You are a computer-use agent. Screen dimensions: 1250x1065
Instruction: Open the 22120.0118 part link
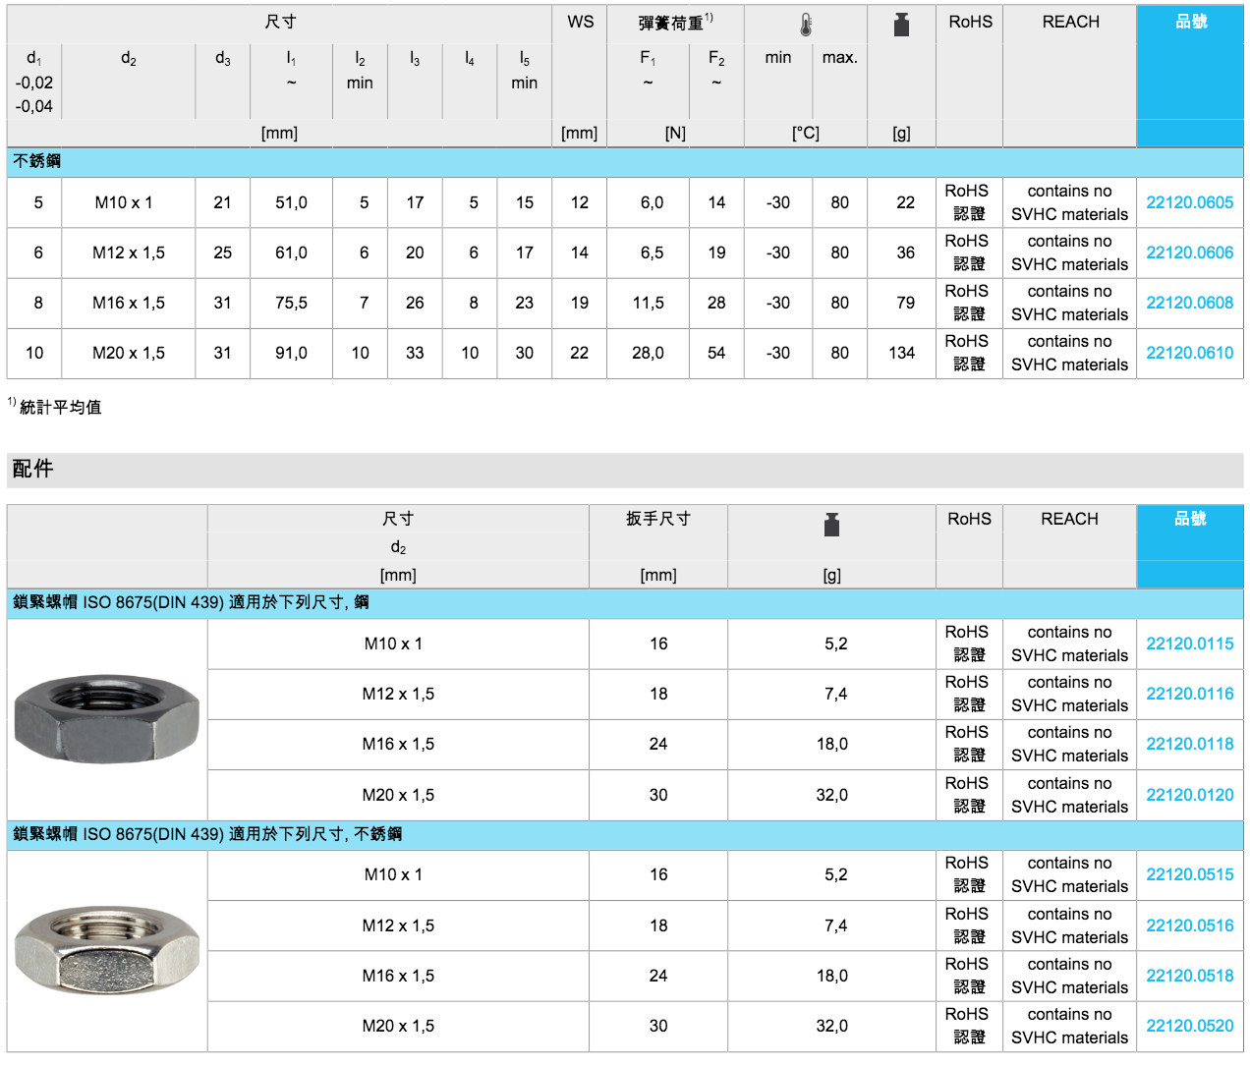click(x=1189, y=744)
